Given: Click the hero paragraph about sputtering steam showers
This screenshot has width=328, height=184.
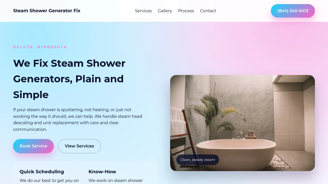Looking at the screenshot, I should pyautogui.click(x=78, y=120).
